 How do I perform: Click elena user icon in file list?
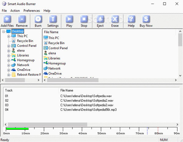[45, 53]
